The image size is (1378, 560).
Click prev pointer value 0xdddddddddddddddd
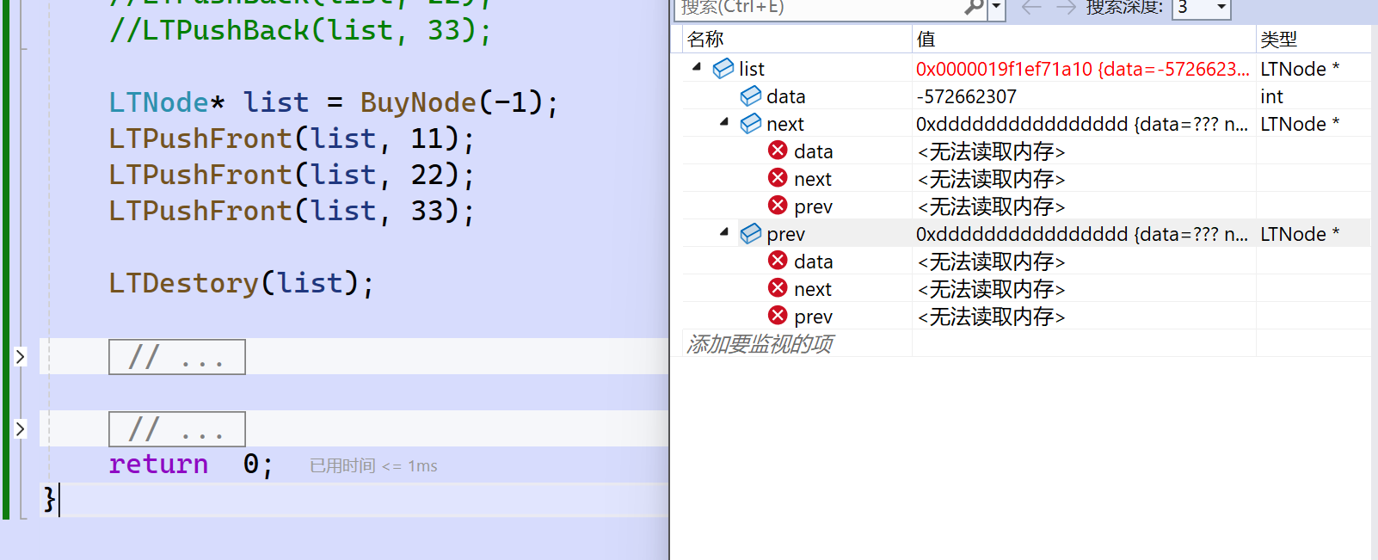(1083, 234)
